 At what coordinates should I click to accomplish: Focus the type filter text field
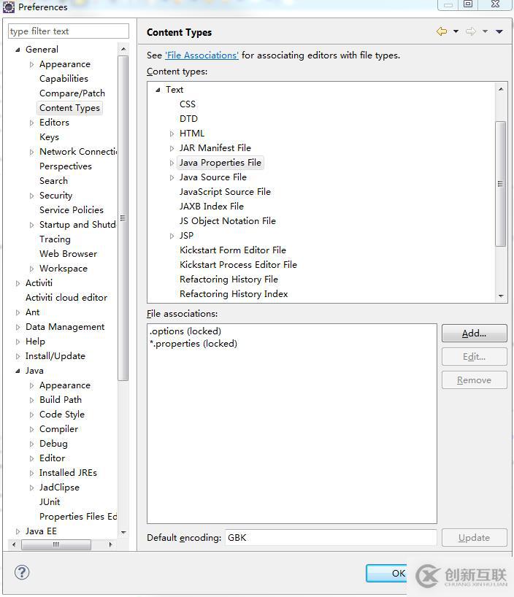[69, 31]
